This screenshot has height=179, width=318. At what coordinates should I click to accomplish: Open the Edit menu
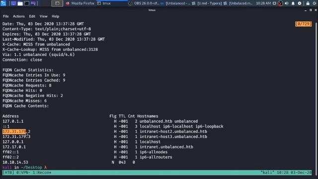(x=32, y=16)
